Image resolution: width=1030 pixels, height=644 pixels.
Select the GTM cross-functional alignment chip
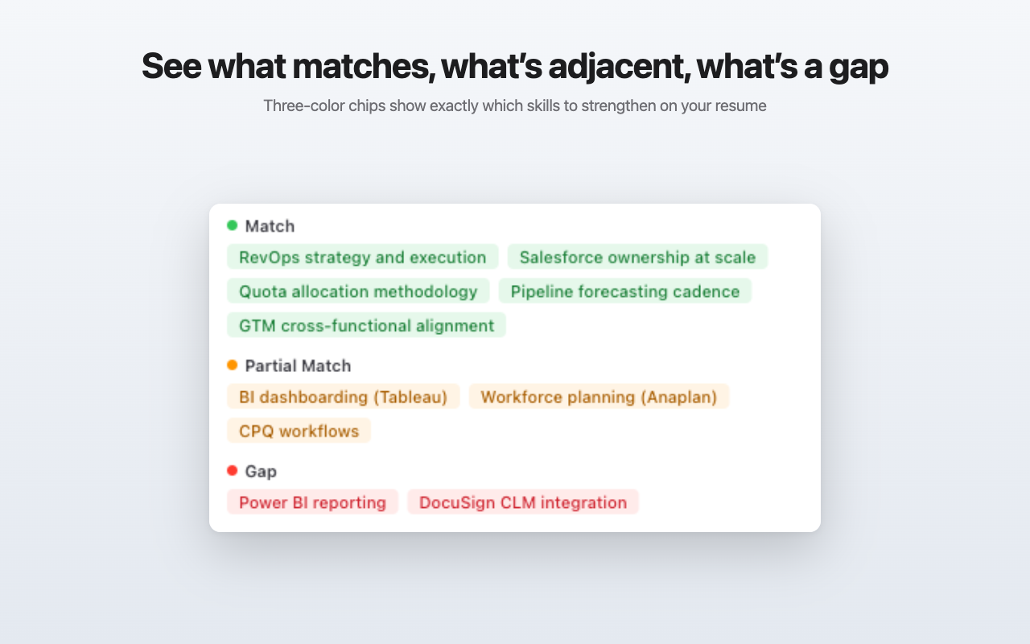pos(366,325)
